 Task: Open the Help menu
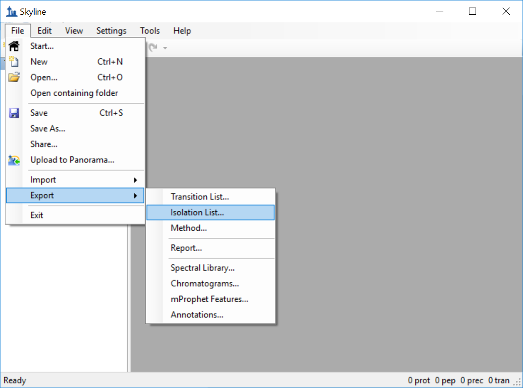point(182,31)
